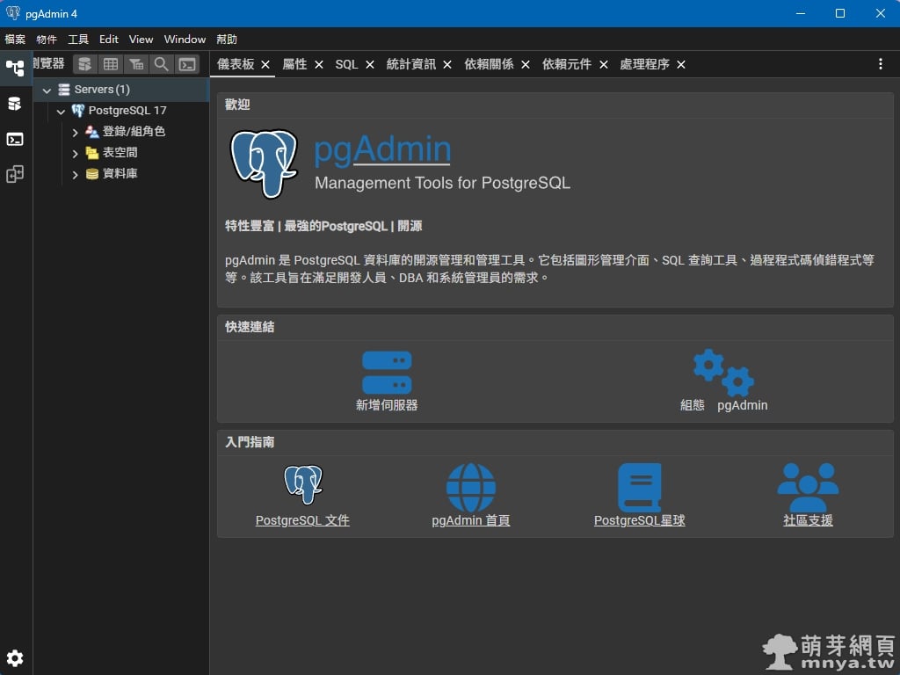Open Schema Diff in the left sidebar
The image size is (900, 675).
pyautogui.click(x=15, y=174)
